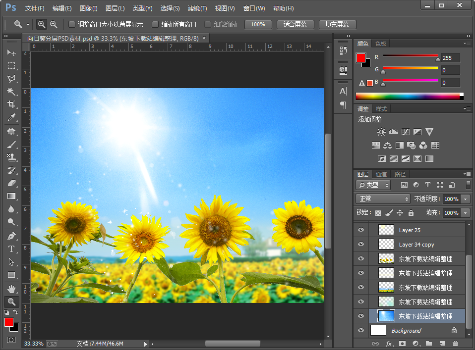Select the Eyedropper tool
Viewport: 475px width, 350px height.
click(11, 117)
